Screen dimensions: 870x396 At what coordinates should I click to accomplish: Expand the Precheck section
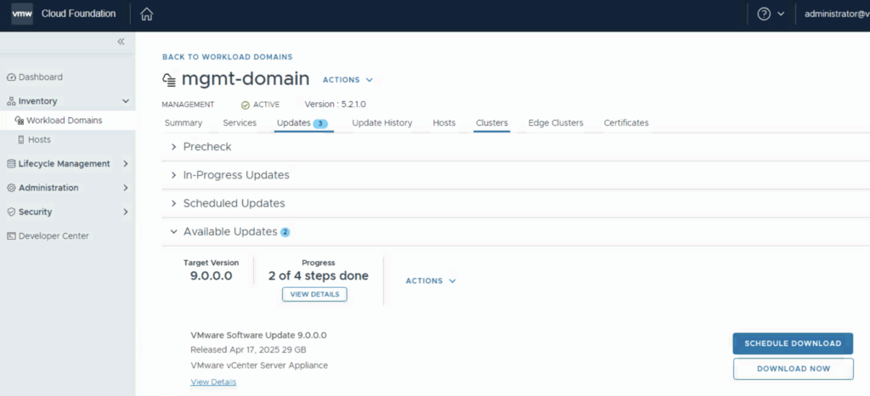pyautogui.click(x=206, y=147)
